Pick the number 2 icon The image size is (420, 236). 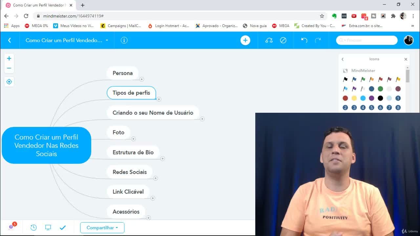[x=345, y=108]
